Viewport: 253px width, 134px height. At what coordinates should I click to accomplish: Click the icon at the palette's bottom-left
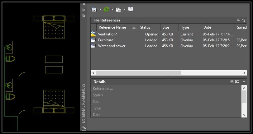point(84,128)
